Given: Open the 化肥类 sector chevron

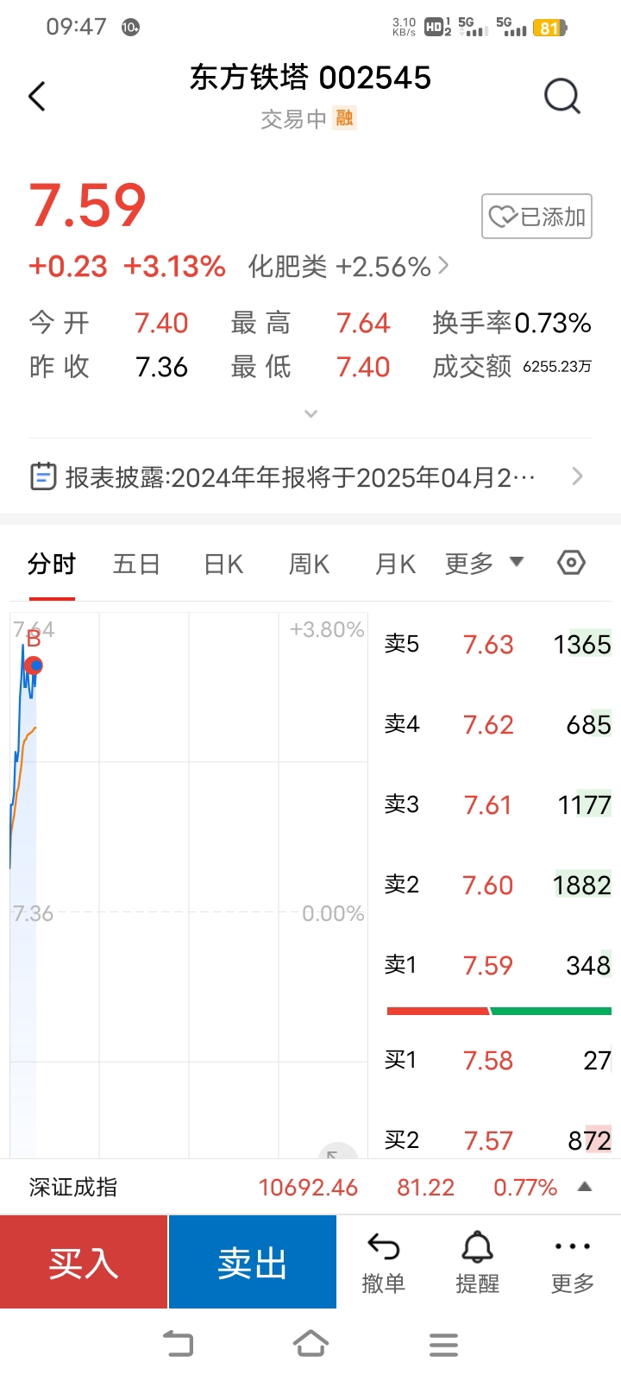Looking at the screenshot, I should (443, 266).
